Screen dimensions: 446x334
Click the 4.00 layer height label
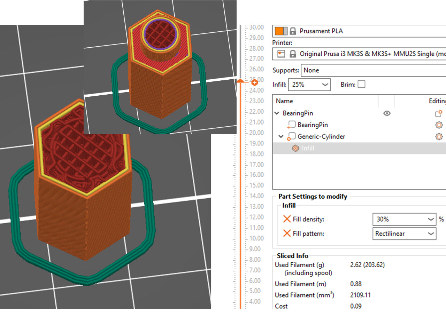pos(255,301)
